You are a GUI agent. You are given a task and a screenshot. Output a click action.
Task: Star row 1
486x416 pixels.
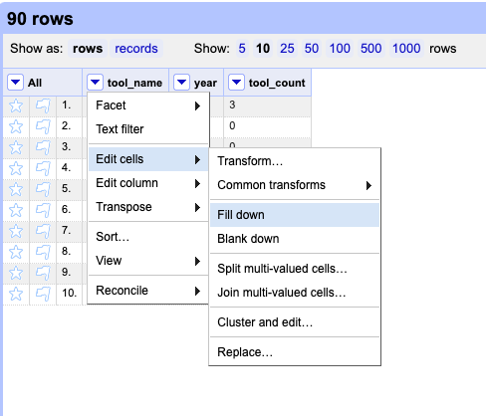click(16, 105)
